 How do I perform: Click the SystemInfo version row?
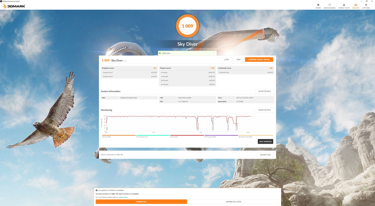click(x=245, y=102)
